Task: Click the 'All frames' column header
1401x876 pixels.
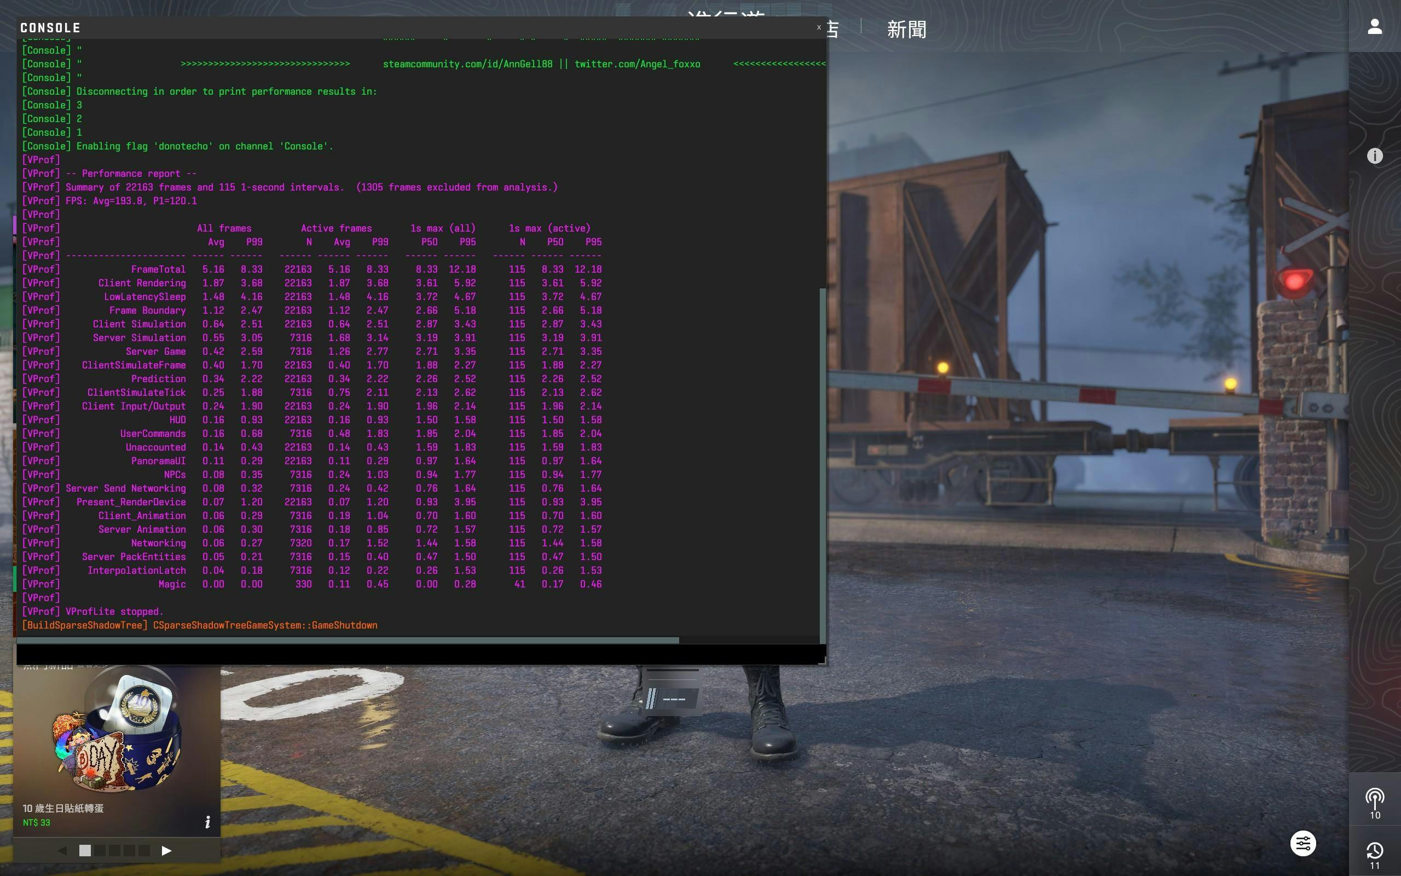Action: (x=224, y=228)
